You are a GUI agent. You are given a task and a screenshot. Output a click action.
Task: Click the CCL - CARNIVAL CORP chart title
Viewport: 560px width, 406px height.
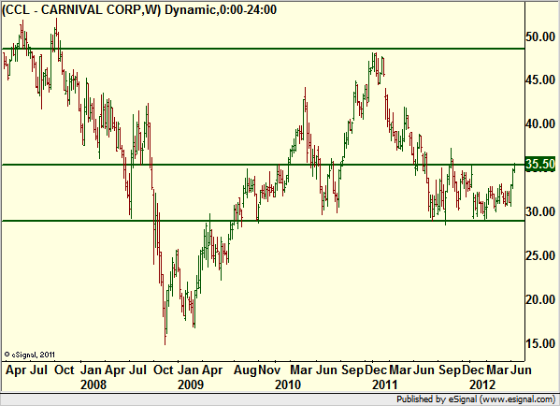[139, 9]
